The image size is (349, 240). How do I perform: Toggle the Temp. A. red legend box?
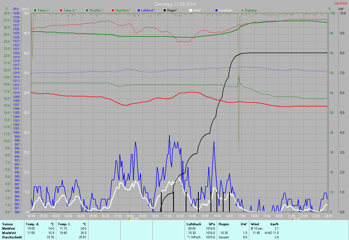coord(61,10)
